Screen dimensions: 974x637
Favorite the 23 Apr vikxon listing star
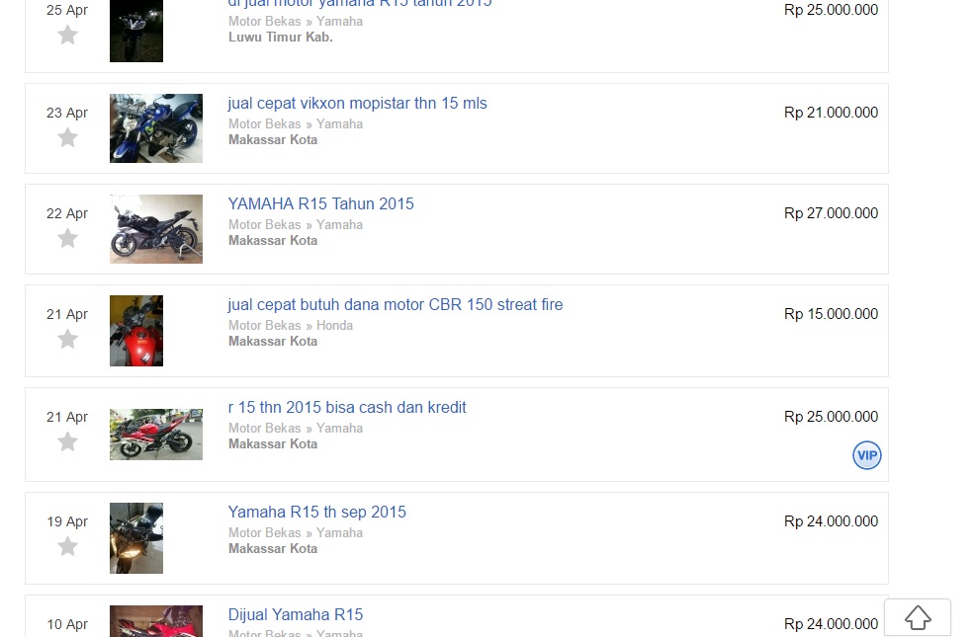[x=67, y=137]
